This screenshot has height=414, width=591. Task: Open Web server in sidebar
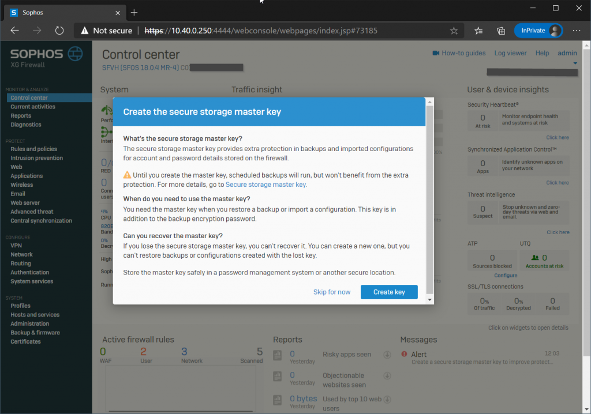[x=25, y=202]
